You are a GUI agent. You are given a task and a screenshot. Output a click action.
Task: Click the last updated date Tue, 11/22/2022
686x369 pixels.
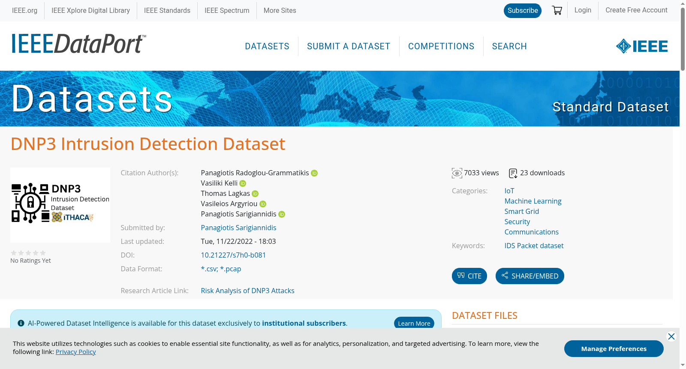[x=238, y=242]
